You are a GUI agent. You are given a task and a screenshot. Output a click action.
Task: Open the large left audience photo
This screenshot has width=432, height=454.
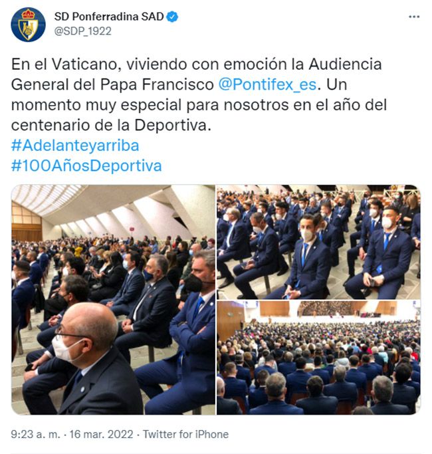click(x=113, y=300)
